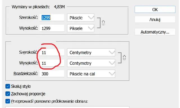180x108 pixels.
Task: Click the OK button
Action: (155, 9)
